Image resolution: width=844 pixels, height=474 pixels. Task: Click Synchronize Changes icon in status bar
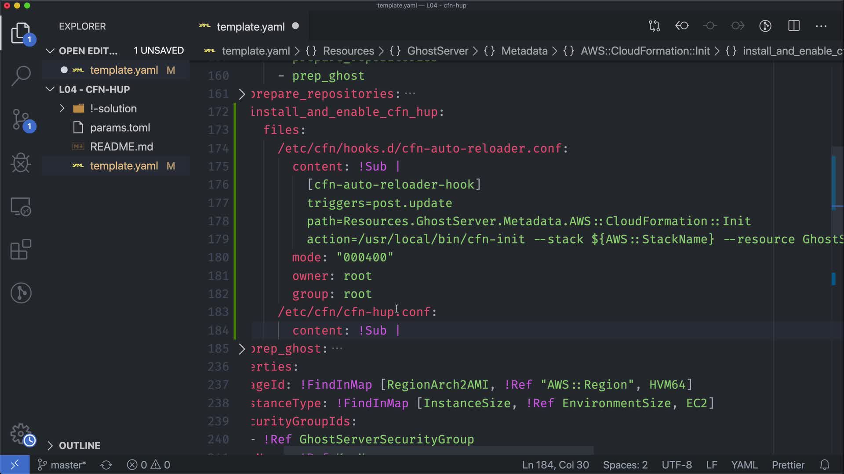(106, 465)
